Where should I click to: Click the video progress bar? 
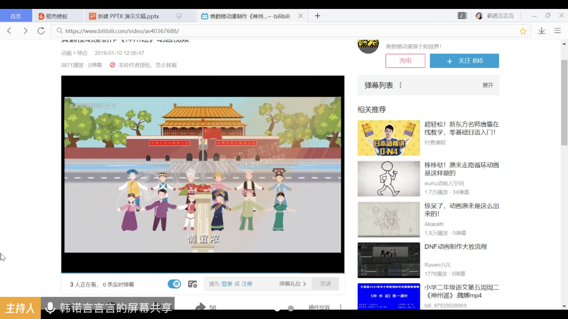pos(203,272)
